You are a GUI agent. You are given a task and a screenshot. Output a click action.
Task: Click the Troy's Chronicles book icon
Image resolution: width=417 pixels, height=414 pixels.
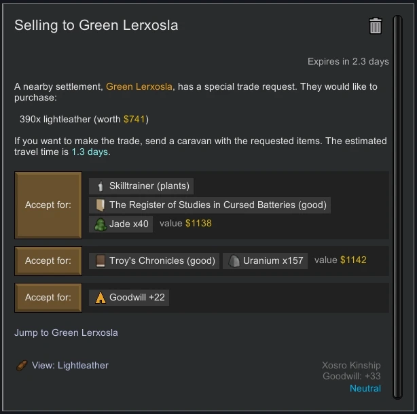click(100, 260)
